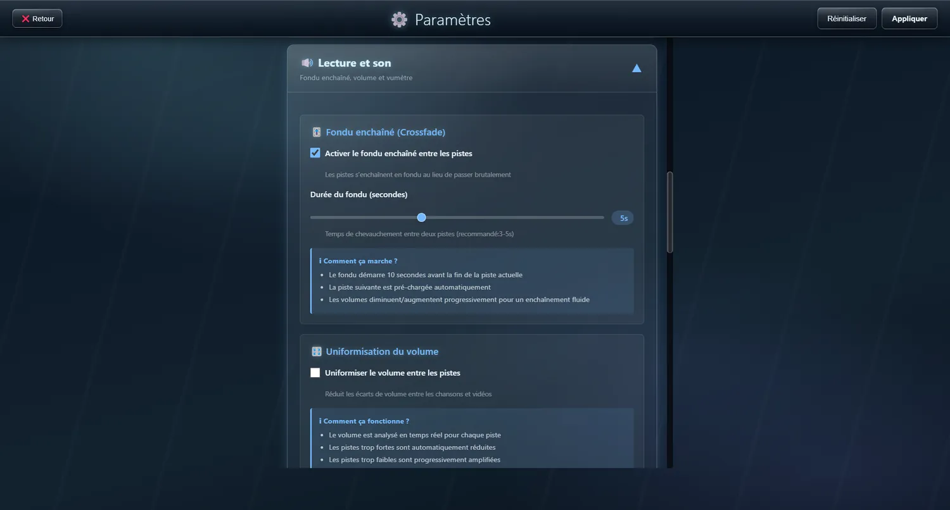Click the text about pre-loaded next track
The width and height of the screenshot is (950, 510).
tap(410, 287)
